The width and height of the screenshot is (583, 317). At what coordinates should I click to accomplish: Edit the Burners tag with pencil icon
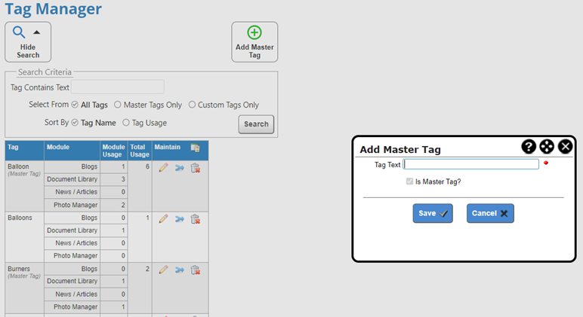point(163,270)
